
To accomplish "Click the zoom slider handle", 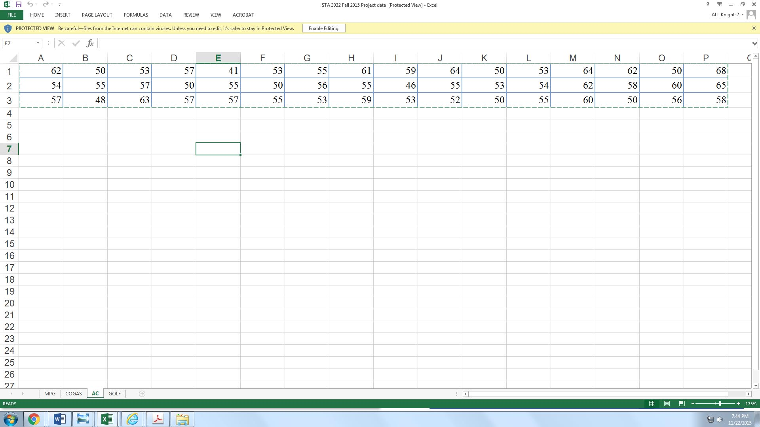I will (720, 404).
